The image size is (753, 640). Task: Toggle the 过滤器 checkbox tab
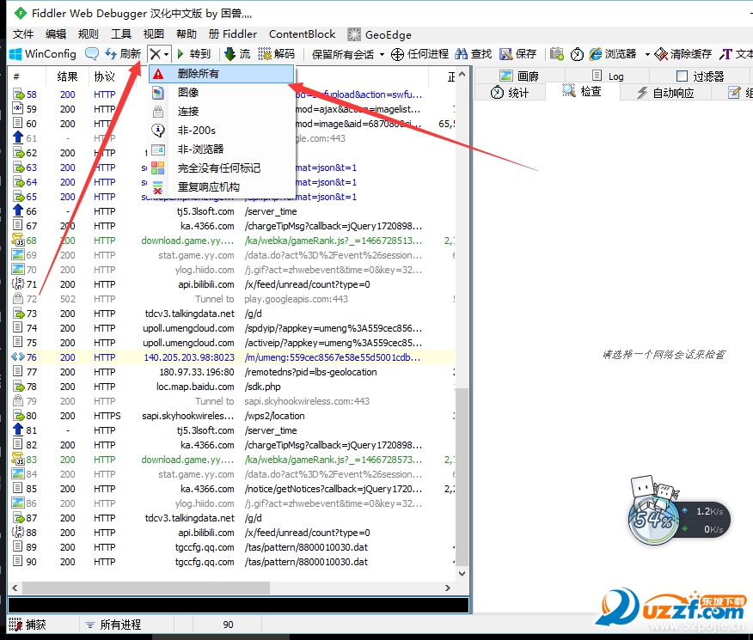tap(701, 76)
